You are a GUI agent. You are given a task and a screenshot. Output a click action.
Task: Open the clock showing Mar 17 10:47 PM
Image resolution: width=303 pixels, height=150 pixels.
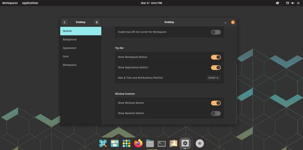click(151, 3)
